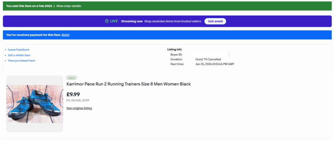Open the Leave Feedback link
This screenshot has height=141, width=334.
[19, 50]
